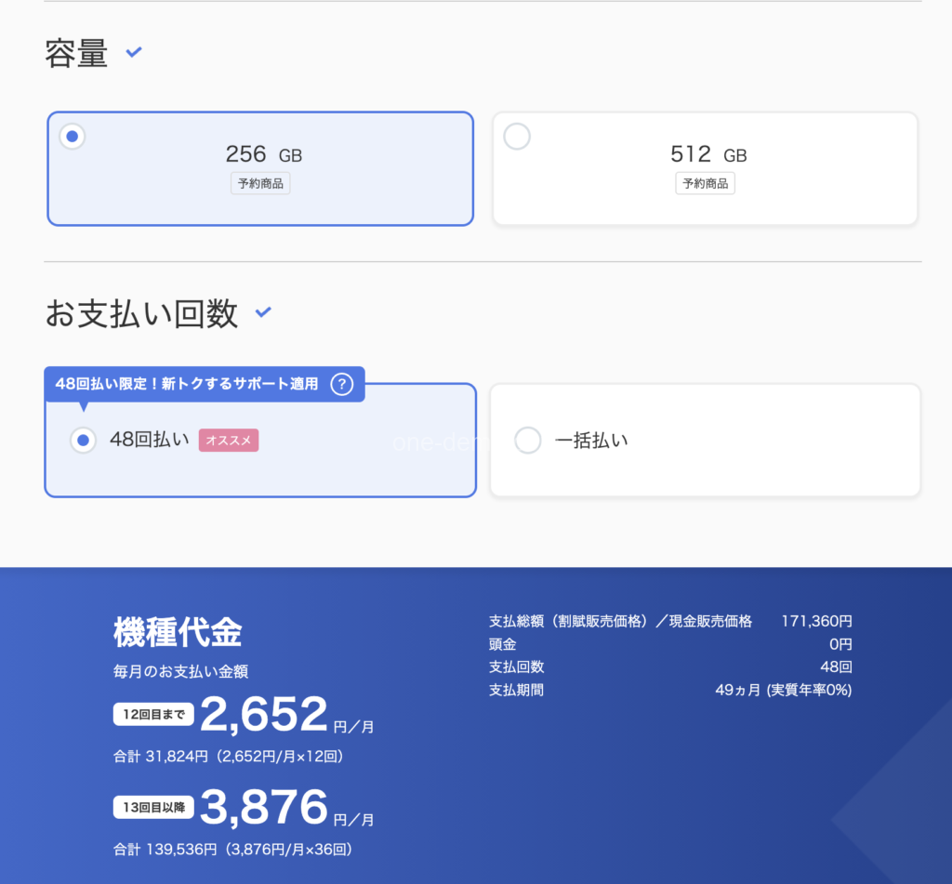Click the checkmark icon beside お支払い回数
The width and height of the screenshot is (952, 884).
(x=263, y=312)
